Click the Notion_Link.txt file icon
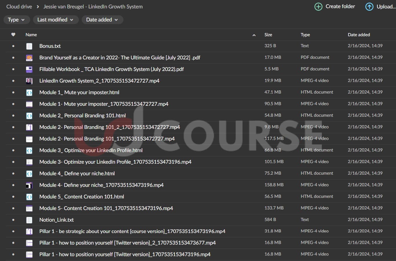396x261 pixels. (x=29, y=220)
